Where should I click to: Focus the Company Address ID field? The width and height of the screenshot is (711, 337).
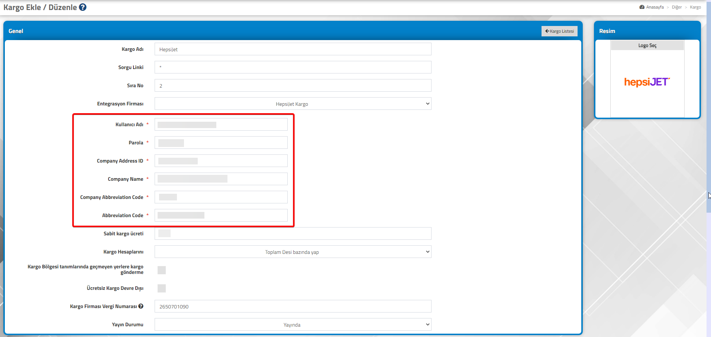(221, 161)
